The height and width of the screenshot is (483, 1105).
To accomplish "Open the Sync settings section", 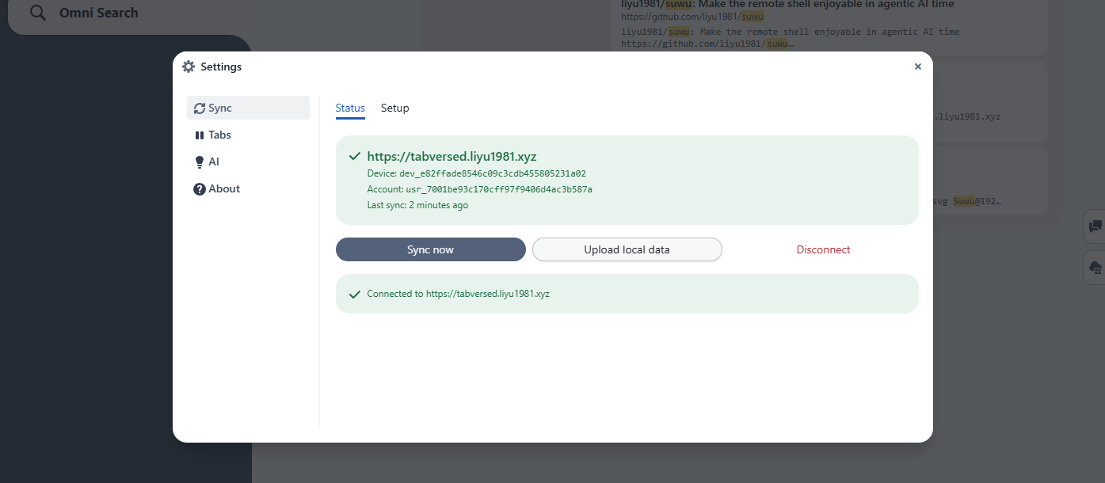I will [x=248, y=108].
